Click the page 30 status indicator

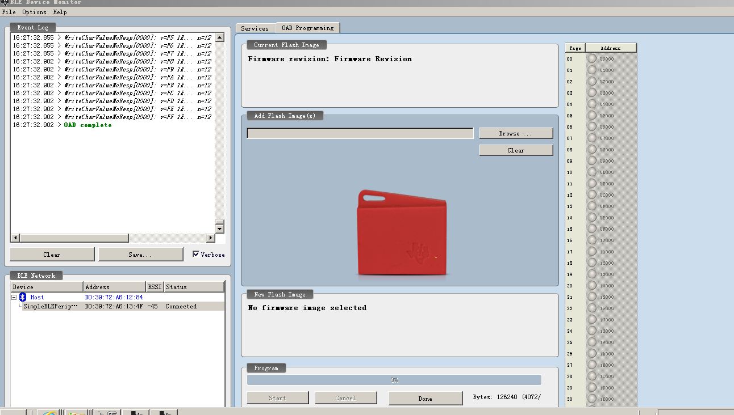(592, 399)
